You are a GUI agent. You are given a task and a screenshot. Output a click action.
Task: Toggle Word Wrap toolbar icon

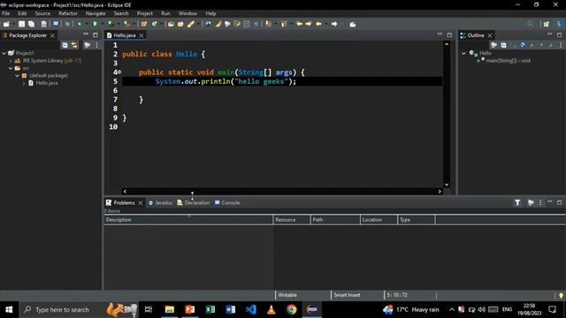(237, 24)
